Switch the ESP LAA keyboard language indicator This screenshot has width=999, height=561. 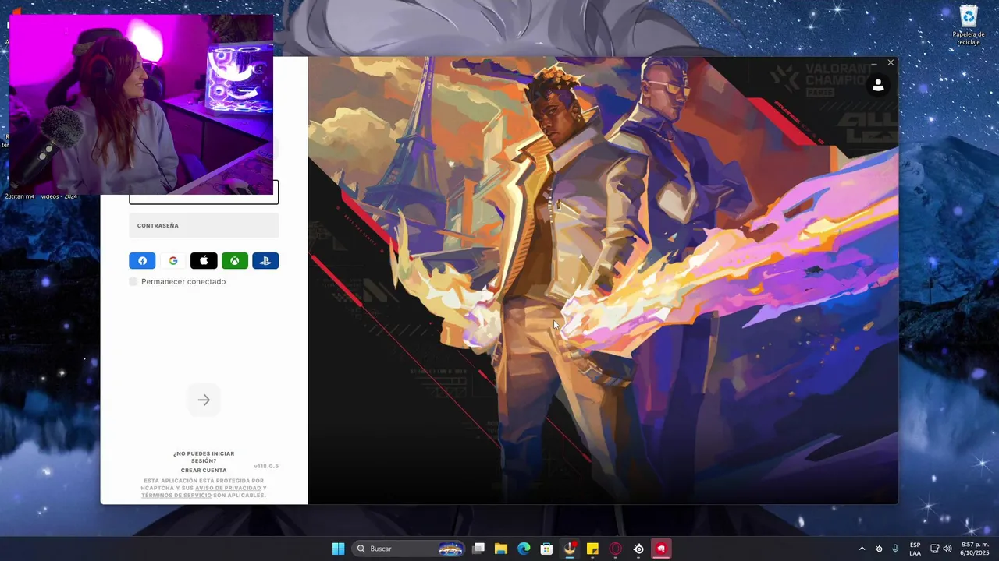point(915,549)
